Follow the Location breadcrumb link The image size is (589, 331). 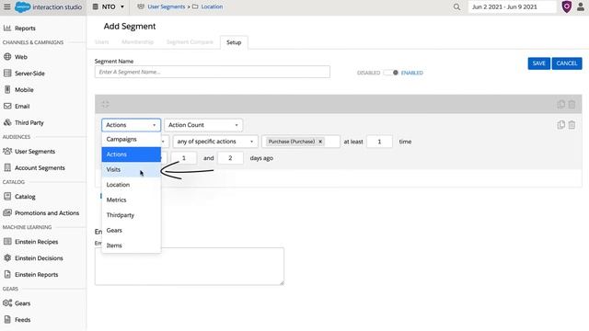212,6
